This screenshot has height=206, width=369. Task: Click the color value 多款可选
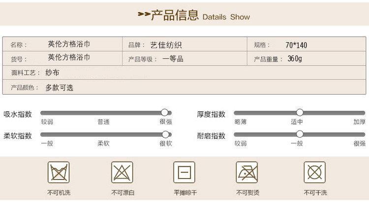click(60, 87)
